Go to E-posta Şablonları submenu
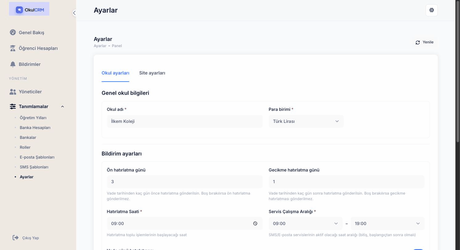Screen dimensions: 460x250 pos(37,157)
